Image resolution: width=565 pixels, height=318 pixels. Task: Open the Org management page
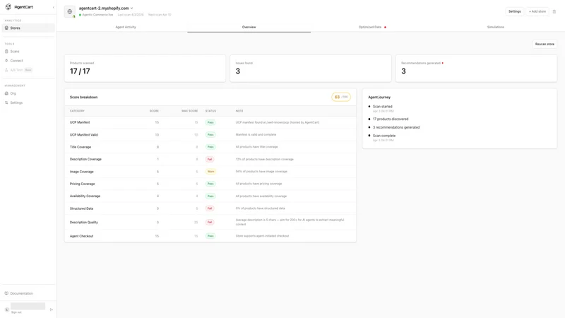pyautogui.click(x=28, y=93)
